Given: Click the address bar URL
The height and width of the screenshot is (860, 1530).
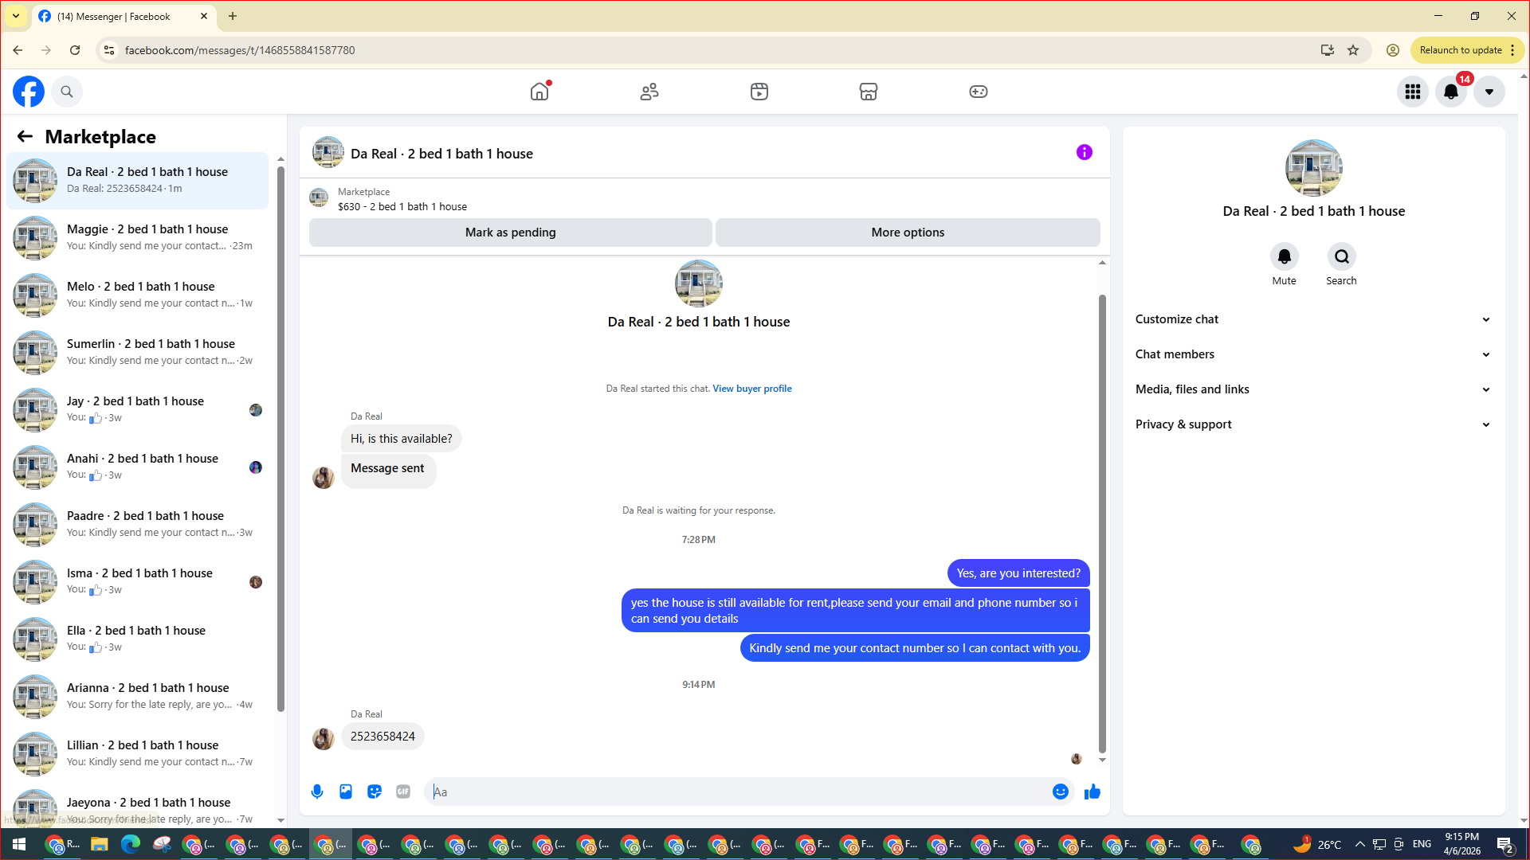Looking at the screenshot, I should pyautogui.click(x=240, y=50).
